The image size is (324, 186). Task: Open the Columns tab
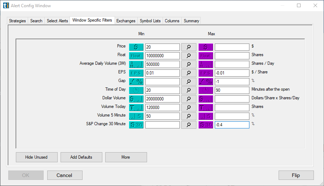pyautogui.click(x=172, y=21)
